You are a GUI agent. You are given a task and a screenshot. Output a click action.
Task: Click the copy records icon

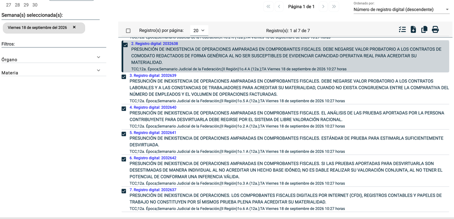pos(424,30)
